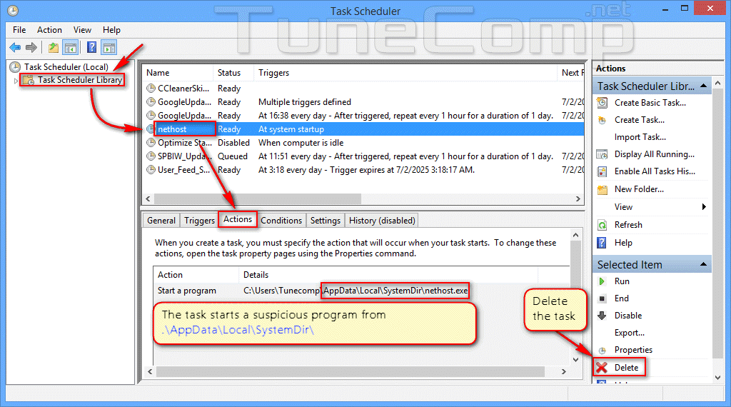Click the CCleanerSki task clock icon
731x407 pixels.
151,88
